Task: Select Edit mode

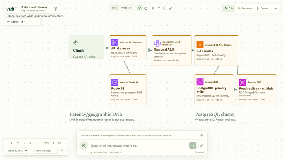Action: 229,8
